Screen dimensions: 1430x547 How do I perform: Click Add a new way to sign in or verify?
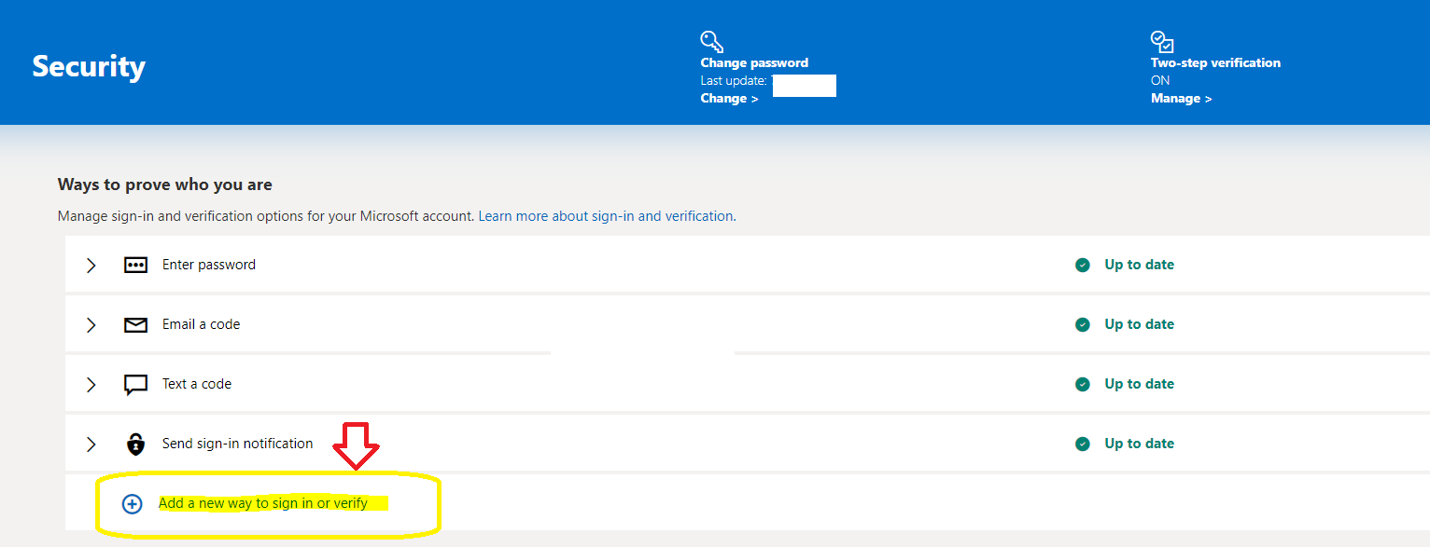pos(263,503)
